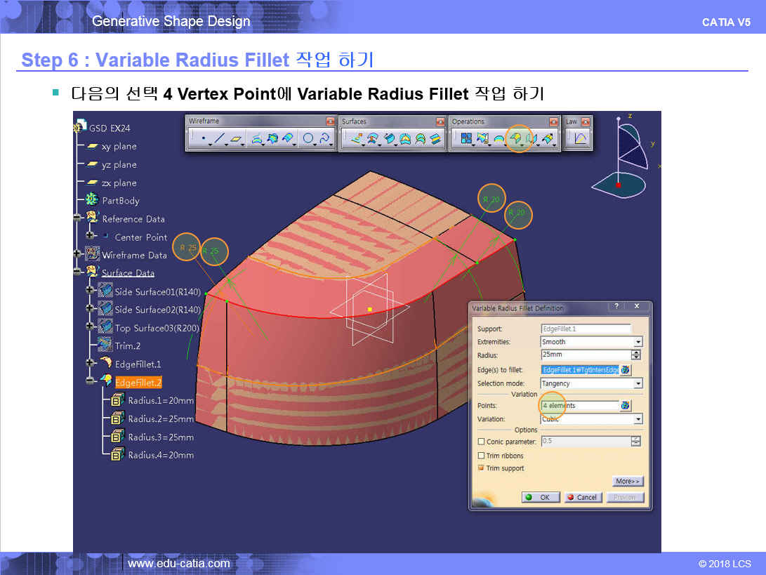Image resolution: width=766 pixels, height=575 pixels.
Task: Click the Law toolbar curve icon
Action: coord(581,139)
